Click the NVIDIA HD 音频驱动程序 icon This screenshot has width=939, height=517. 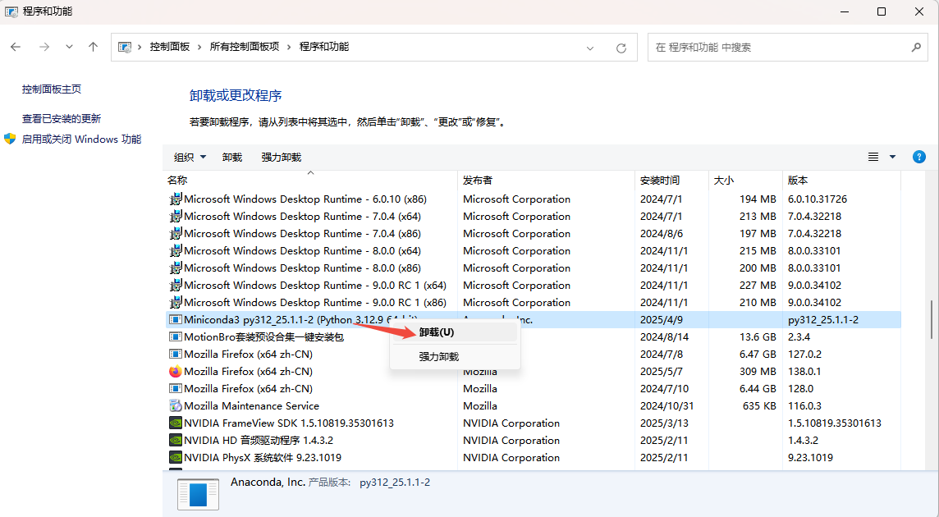tap(175, 441)
